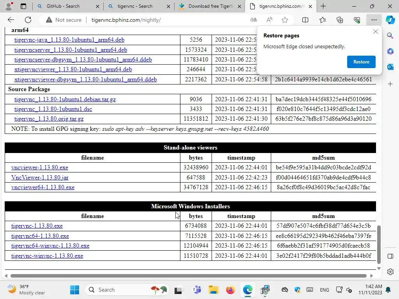
Task: Download tigervnc64-1.13.80.exe installer
Action: [40, 236]
